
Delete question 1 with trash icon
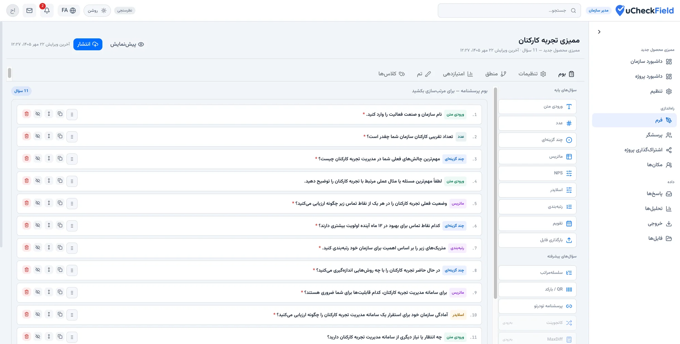(27, 114)
